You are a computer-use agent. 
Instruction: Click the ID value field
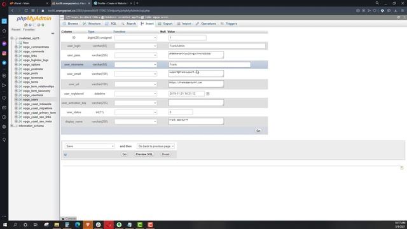[188, 38]
